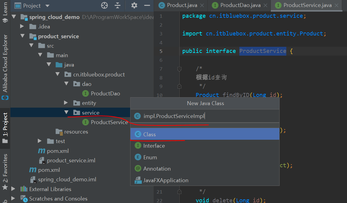Select product_service.iml file
This screenshot has height=203, width=347.
tap(67, 161)
